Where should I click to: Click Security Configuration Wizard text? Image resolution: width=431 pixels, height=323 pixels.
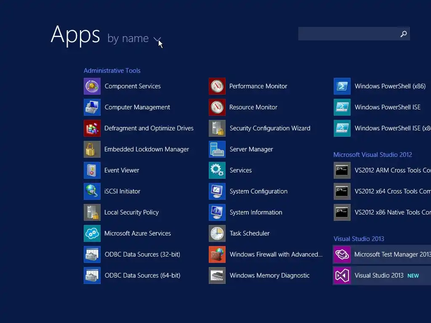pyautogui.click(x=270, y=128)
